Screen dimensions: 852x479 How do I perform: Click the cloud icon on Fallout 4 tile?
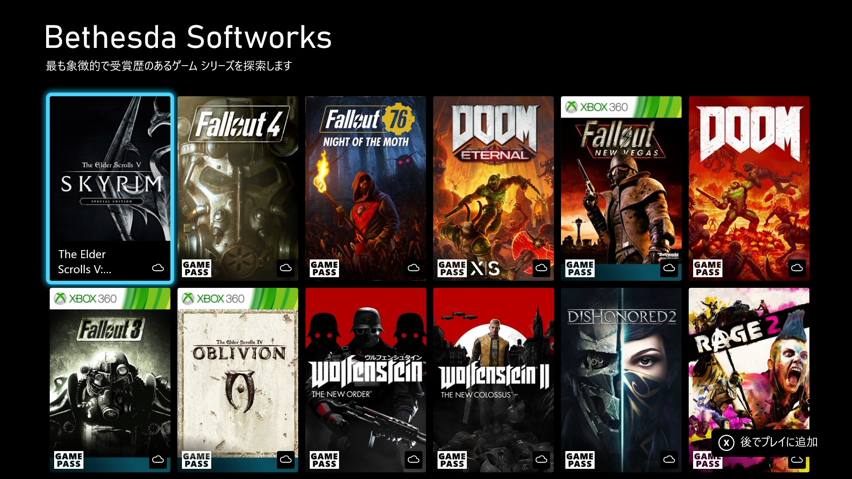point(286,268)
